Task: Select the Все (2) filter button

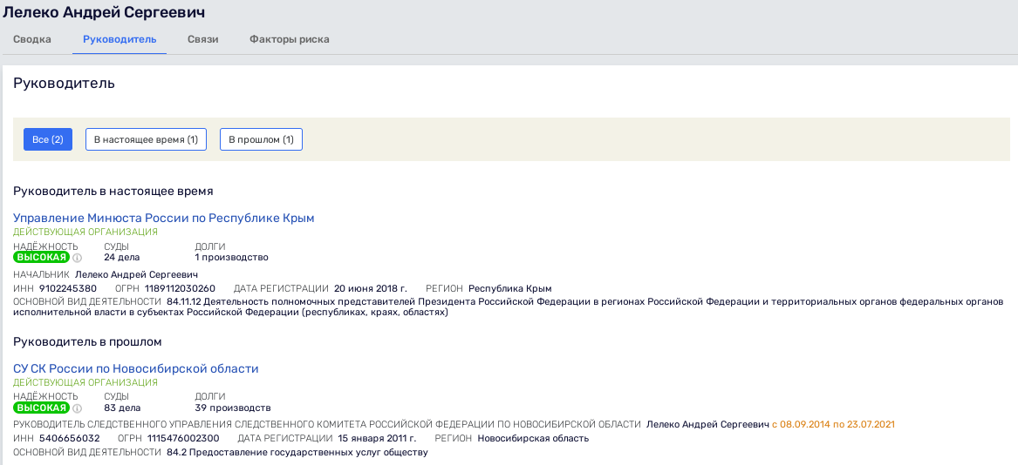Action: tap(47, 139)
